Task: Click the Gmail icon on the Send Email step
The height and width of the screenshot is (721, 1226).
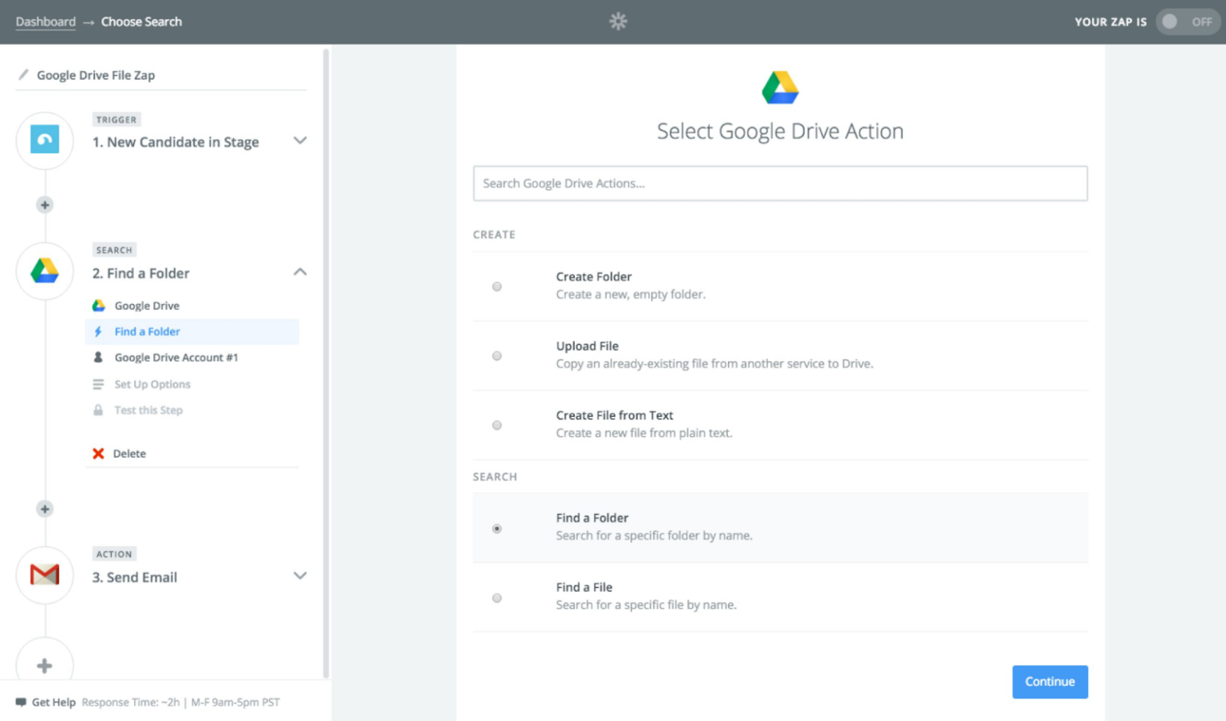Action: click(44, 576)
